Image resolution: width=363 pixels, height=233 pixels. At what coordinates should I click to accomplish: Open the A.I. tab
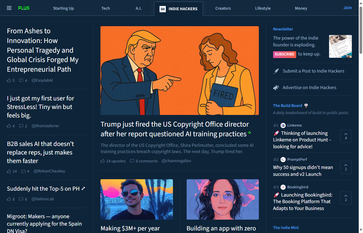[x=139, y=8]
